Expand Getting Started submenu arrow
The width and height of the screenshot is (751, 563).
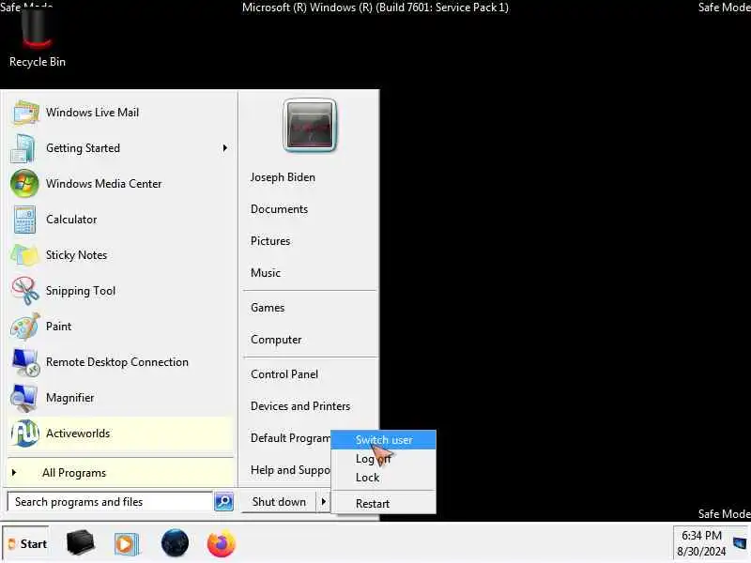tap(225, 148)
